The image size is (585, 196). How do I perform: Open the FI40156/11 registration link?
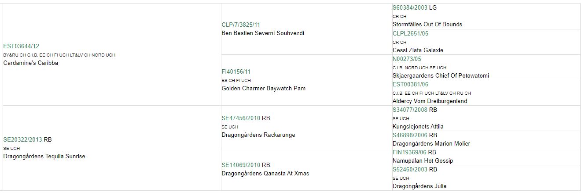coord(236,71)
